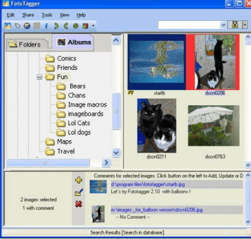Viewport: 251px width, 239px height.
Task: Select the Maps album
Action: [65, 142]
